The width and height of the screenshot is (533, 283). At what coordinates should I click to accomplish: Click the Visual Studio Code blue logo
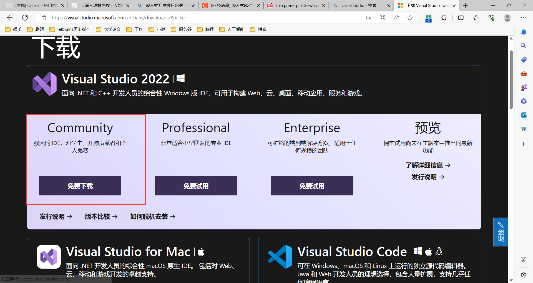[x=280, y=257]
